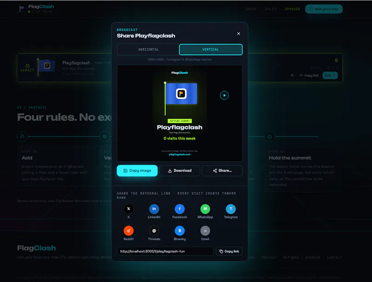Open the Sponsor nav item in header
The width and height of the screenshot is (372, 282).
292,9
